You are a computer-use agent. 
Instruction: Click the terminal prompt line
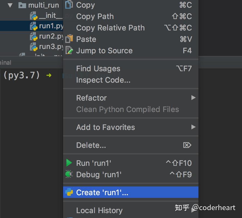[x=27, y=75]
